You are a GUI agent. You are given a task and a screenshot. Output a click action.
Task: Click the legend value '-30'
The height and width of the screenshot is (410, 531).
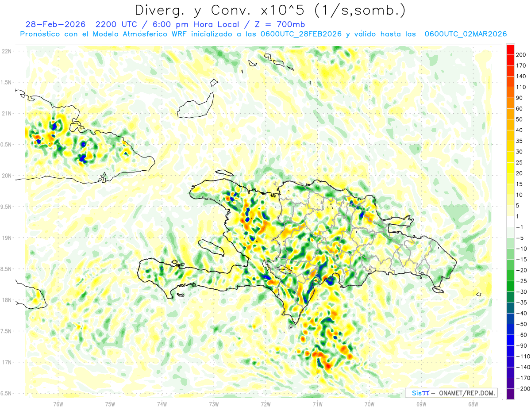(x=521, y=292)
